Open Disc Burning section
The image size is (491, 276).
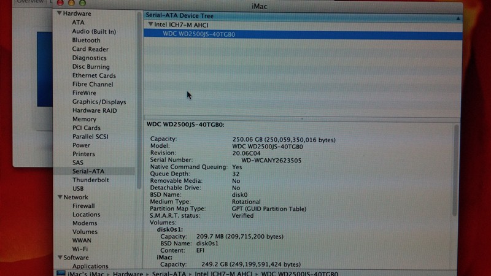(91, 67)
